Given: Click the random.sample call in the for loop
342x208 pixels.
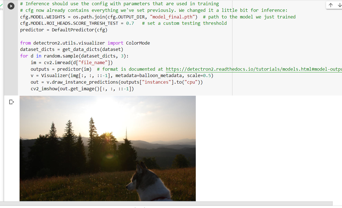Looking at the screenshot, I should click(61, 56).
